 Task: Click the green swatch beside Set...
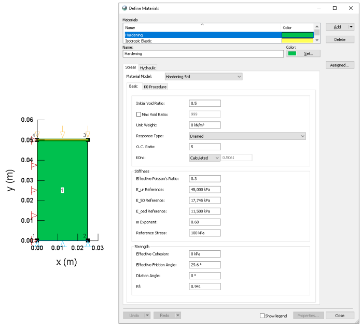pos(292,53)
